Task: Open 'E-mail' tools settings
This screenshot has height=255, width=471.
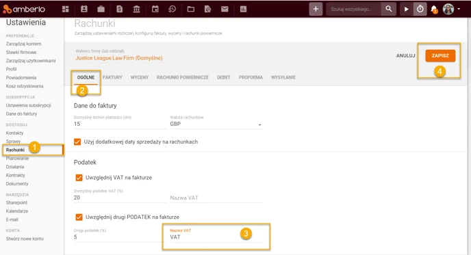Action: (12, 219)
